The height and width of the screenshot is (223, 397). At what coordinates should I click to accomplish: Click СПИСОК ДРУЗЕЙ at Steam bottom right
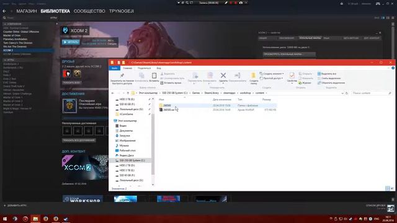point(375,206)
